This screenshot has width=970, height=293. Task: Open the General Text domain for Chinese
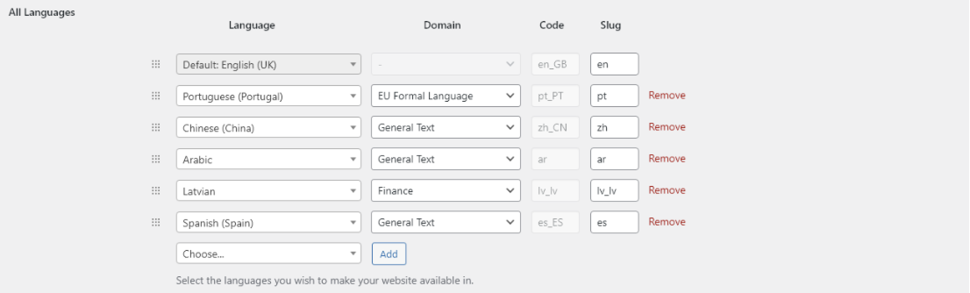[446, 127]
